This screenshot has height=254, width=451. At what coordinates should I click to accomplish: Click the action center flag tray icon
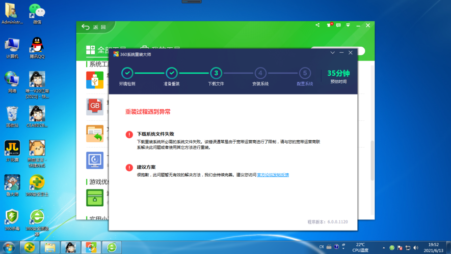click(400, 248)
